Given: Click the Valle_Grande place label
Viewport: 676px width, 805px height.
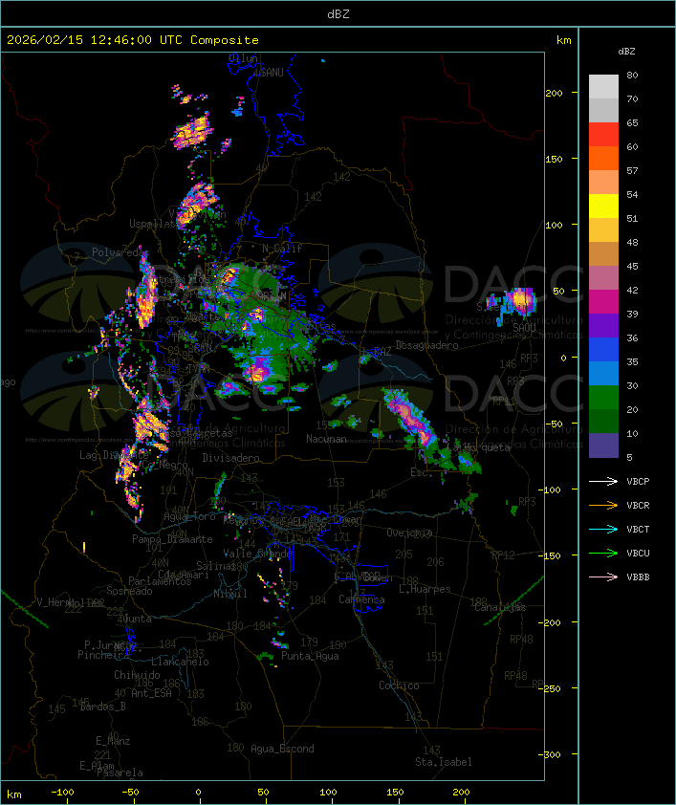Looking at the screenshot, I should point(257,554).
